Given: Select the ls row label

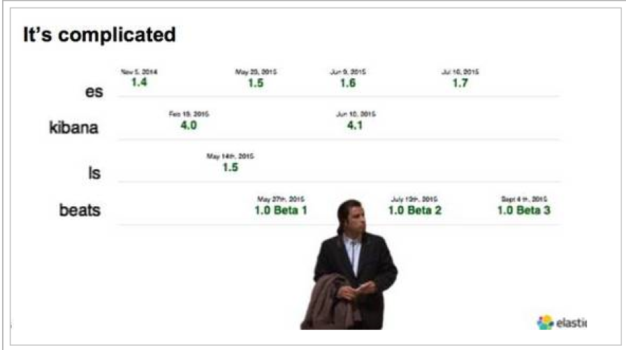Looking at the screenshot, I should (x=94, y=172).
